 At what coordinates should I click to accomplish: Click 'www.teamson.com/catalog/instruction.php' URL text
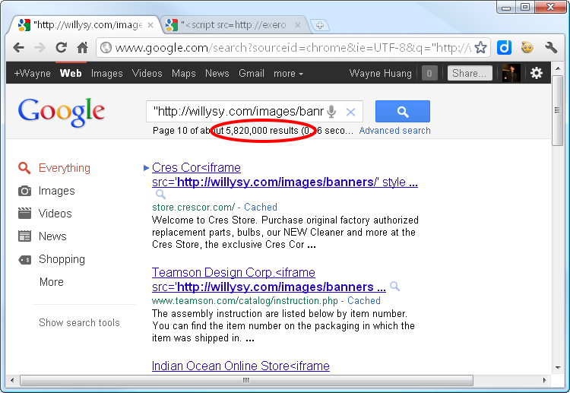tap(245, 301)
